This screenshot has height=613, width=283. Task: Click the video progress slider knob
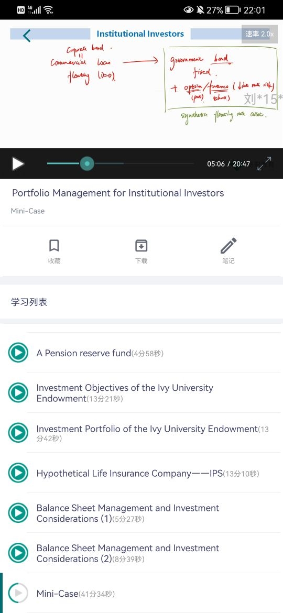tap(87, 163)
